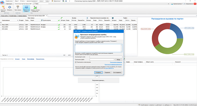Click the Обновить refresh icon
The height and width of the screenshot is (106, 197).
pos(9,7)
